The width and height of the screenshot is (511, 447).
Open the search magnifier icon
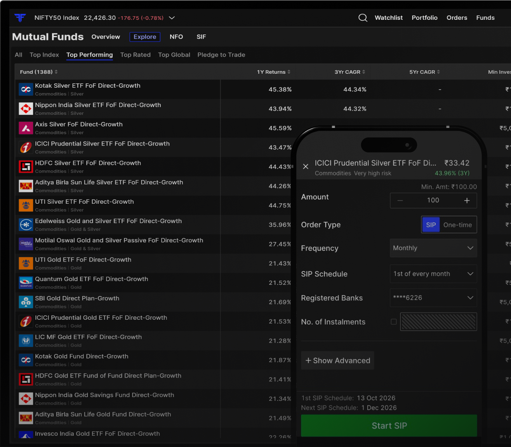(x=363, y=18)
